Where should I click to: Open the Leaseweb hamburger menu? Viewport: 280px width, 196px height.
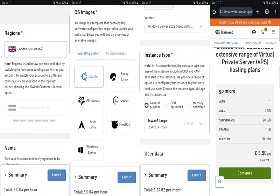273,32
